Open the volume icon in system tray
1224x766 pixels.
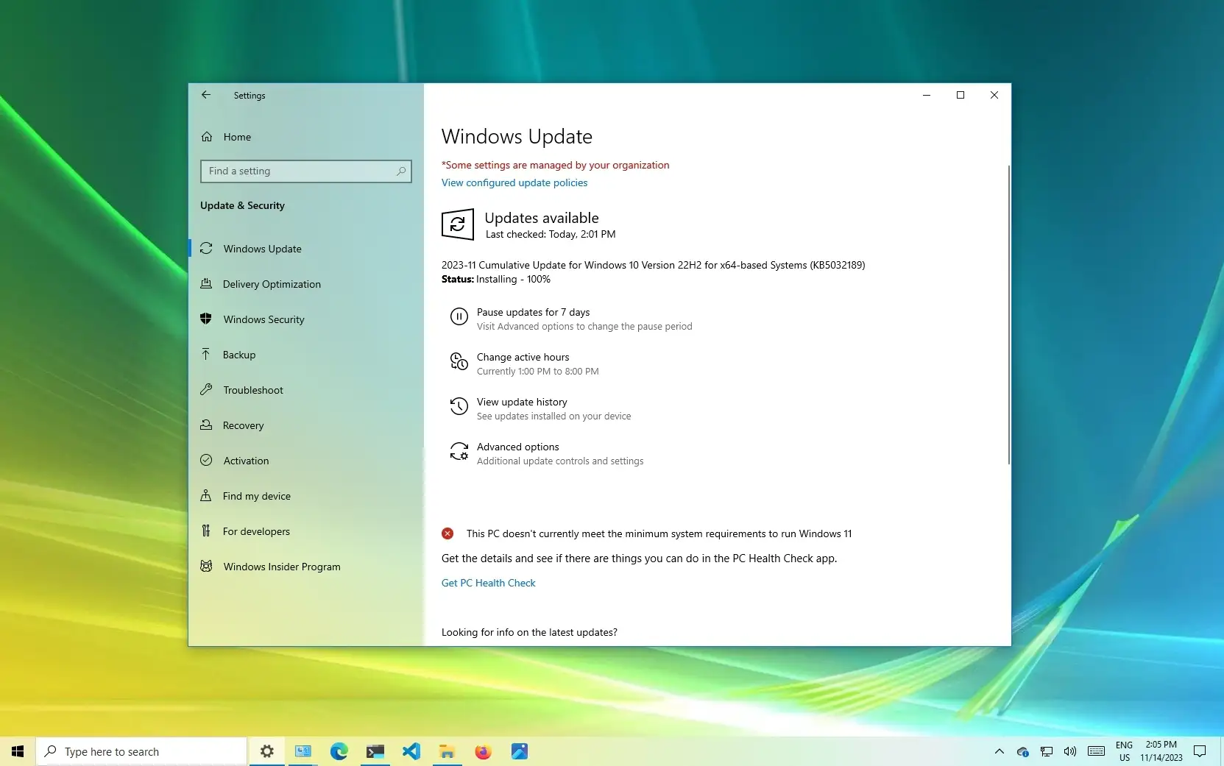[1070, 751]
